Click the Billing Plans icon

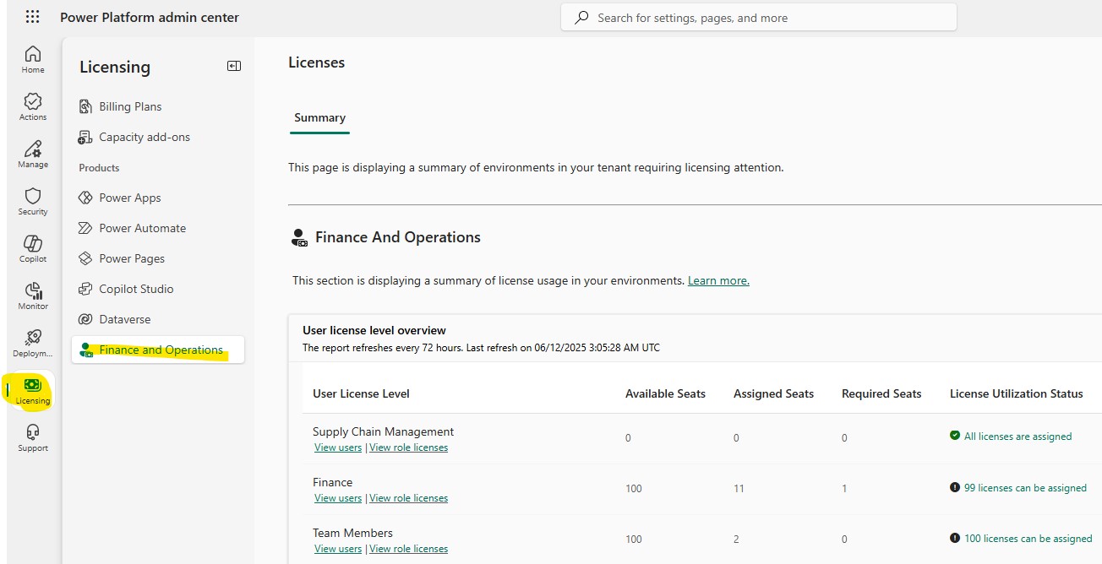point(85,106)
